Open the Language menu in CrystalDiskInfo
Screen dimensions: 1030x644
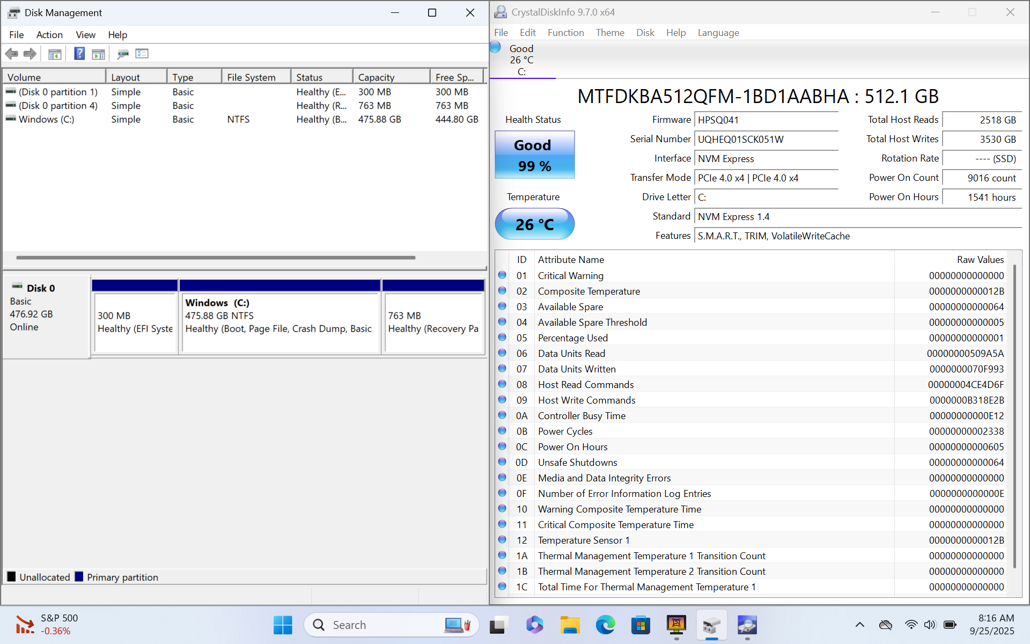pyautogui.click(x=718, y=33)
